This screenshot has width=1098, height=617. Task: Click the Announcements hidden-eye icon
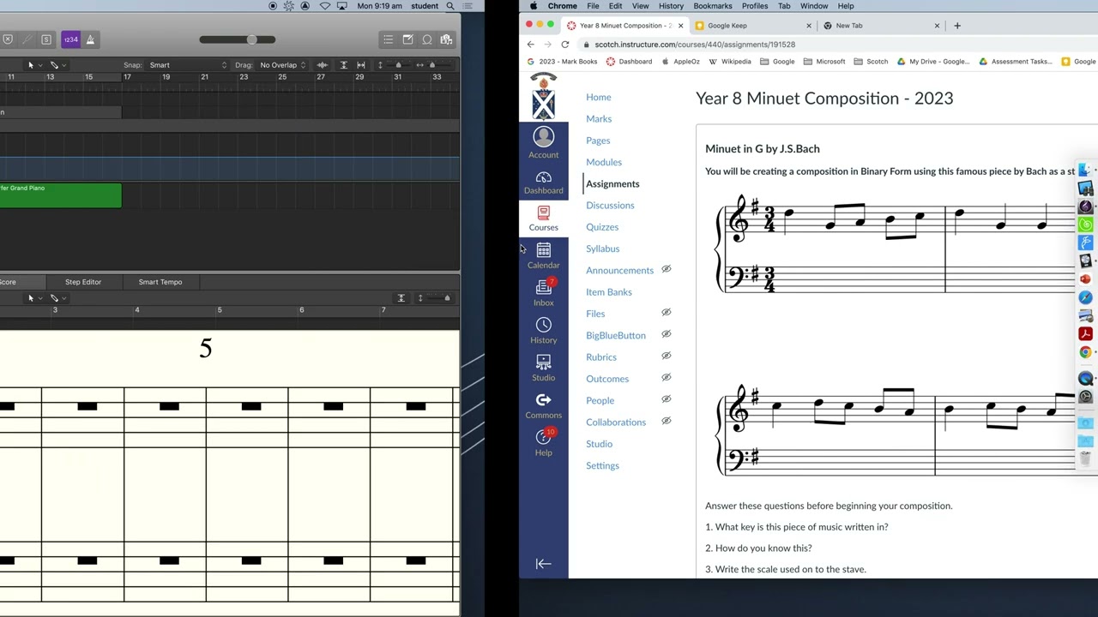click(x=666, y=269)
